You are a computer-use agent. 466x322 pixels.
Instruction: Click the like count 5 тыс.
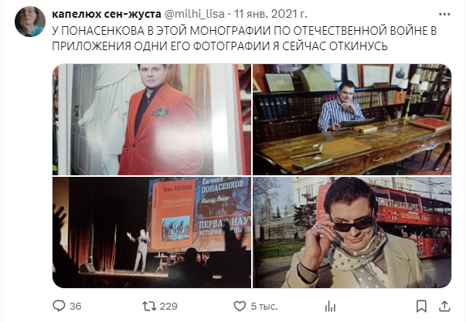pyautogui.click(x=264, y=307)
